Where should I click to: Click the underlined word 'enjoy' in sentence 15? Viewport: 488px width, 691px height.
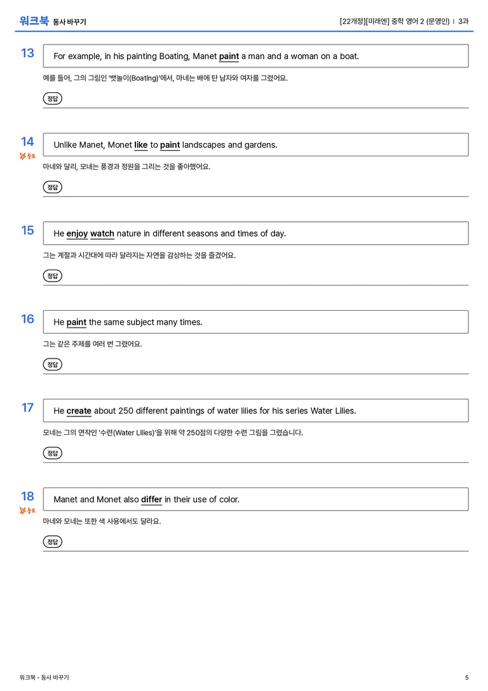pyautogui.click(x=77, y=233)
